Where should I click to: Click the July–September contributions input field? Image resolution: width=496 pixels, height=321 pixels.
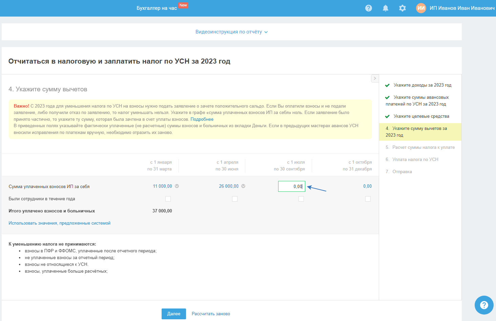pos(292,186)
